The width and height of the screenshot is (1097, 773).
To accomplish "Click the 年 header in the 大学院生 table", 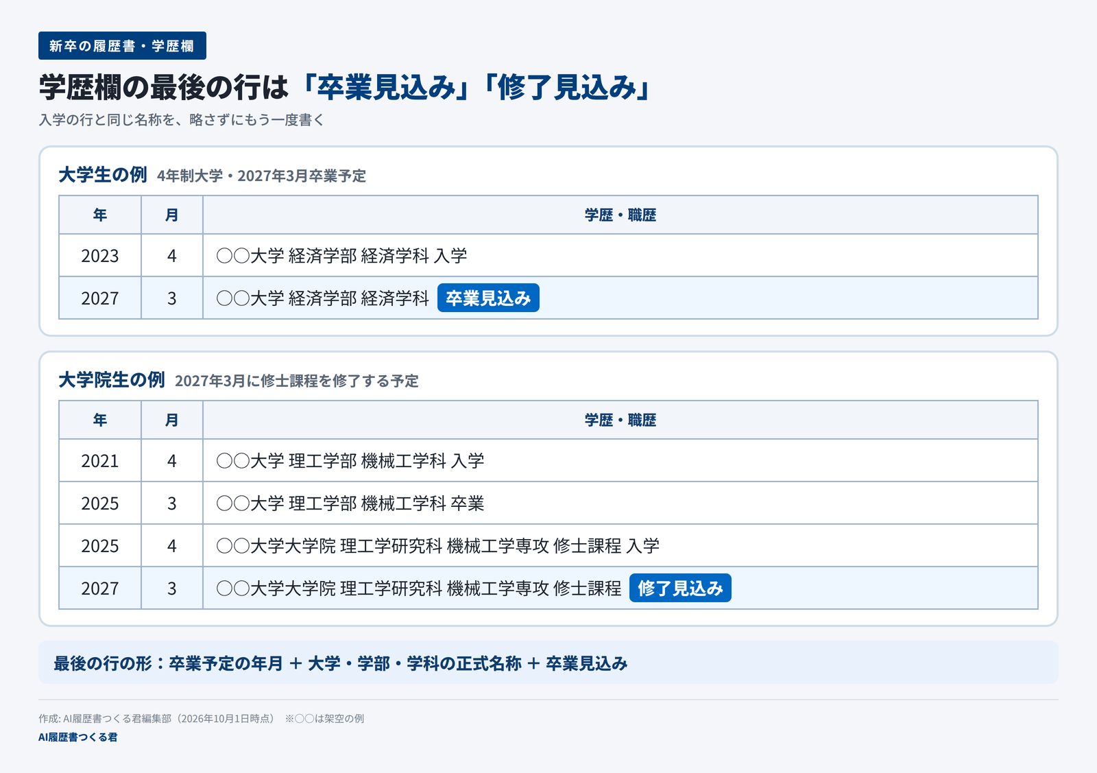I will coord(100,420).
